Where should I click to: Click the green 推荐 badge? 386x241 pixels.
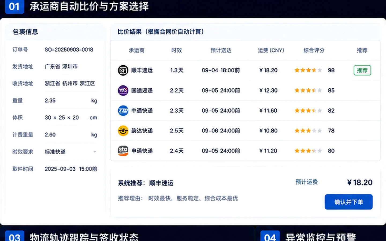362,70
